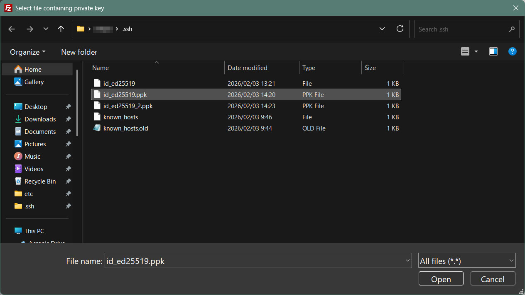525x295 pixels.
Task: Click the view layout list icon
Action: pyautogui.click(x=465, y=51)
